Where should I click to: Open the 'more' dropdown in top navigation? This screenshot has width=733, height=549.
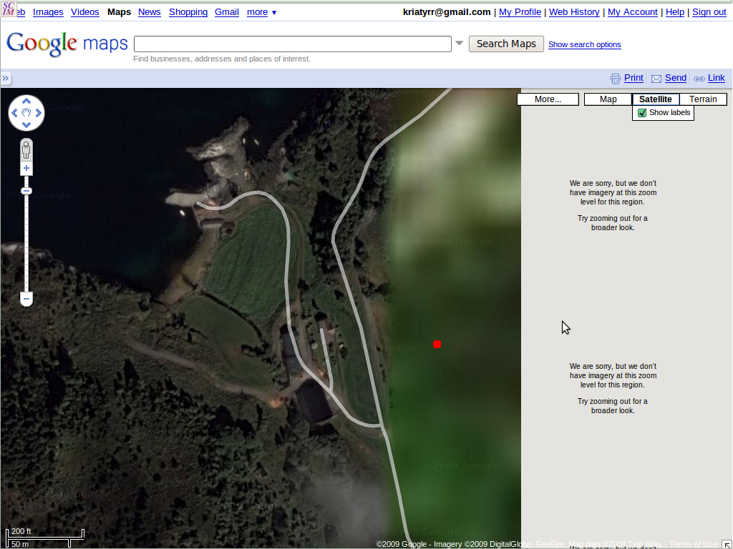pos(261,12)
